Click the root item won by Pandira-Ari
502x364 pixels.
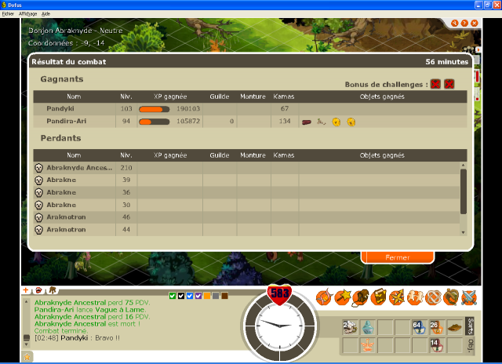coord(321,122)
